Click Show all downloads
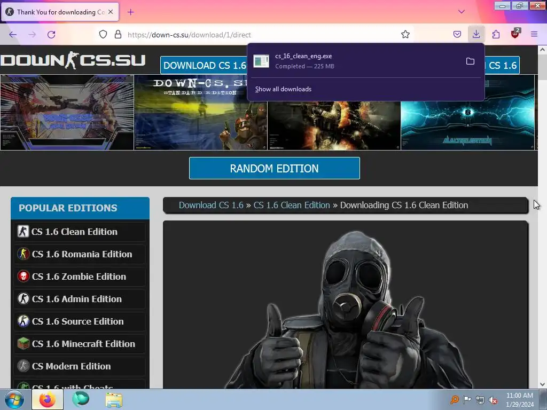 (x=283, y=89)
